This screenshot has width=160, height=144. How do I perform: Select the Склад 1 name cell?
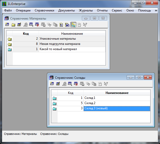[x=117, y=98]
